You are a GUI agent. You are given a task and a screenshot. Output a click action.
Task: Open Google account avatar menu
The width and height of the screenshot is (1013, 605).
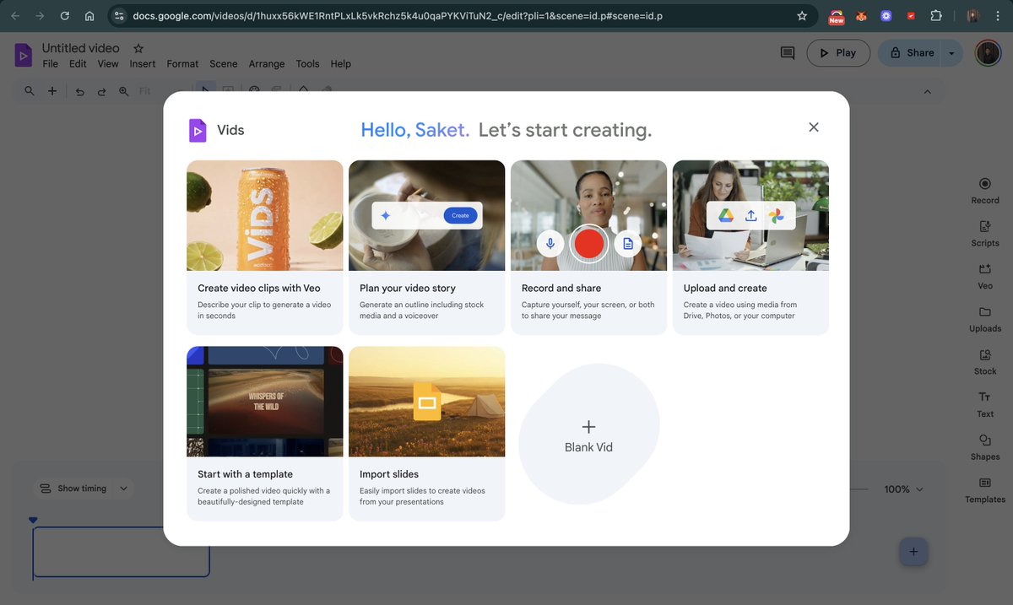click(x=988, y=52)
